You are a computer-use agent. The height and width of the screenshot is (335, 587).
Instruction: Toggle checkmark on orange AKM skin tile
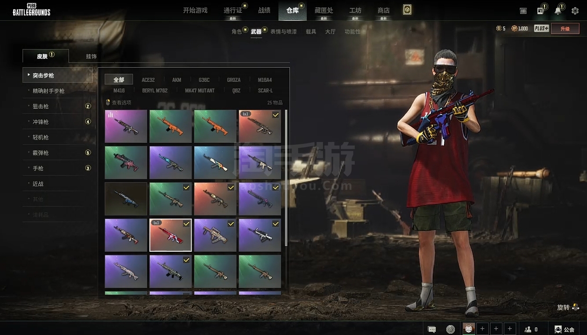[231, 187]
